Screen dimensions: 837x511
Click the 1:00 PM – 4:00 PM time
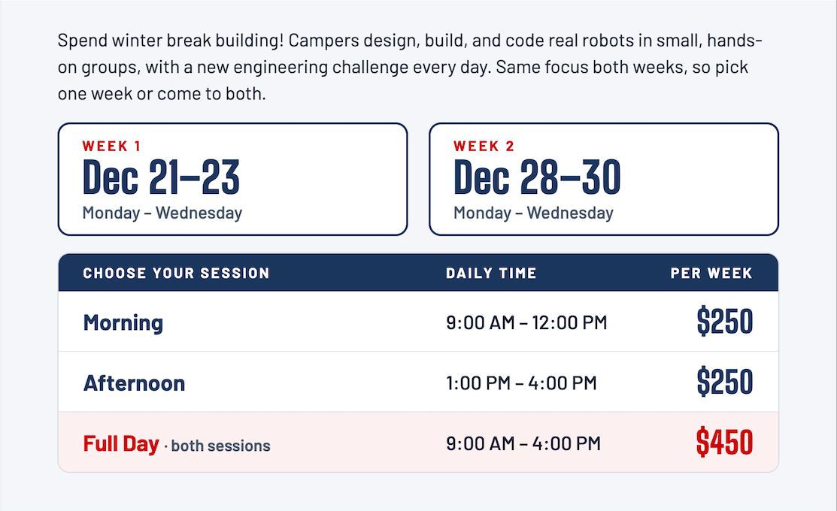click(x=521, y=383)
